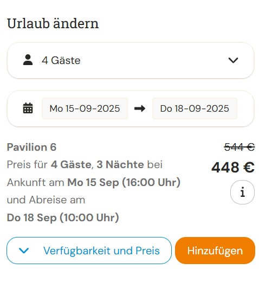The image size is (259, 282).
Task: Open price info via the i icon
Action: pyautogui.click(x=242, y=192)
